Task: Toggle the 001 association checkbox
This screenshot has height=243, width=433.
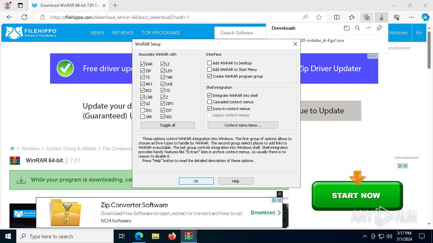Action: point(163,116)
